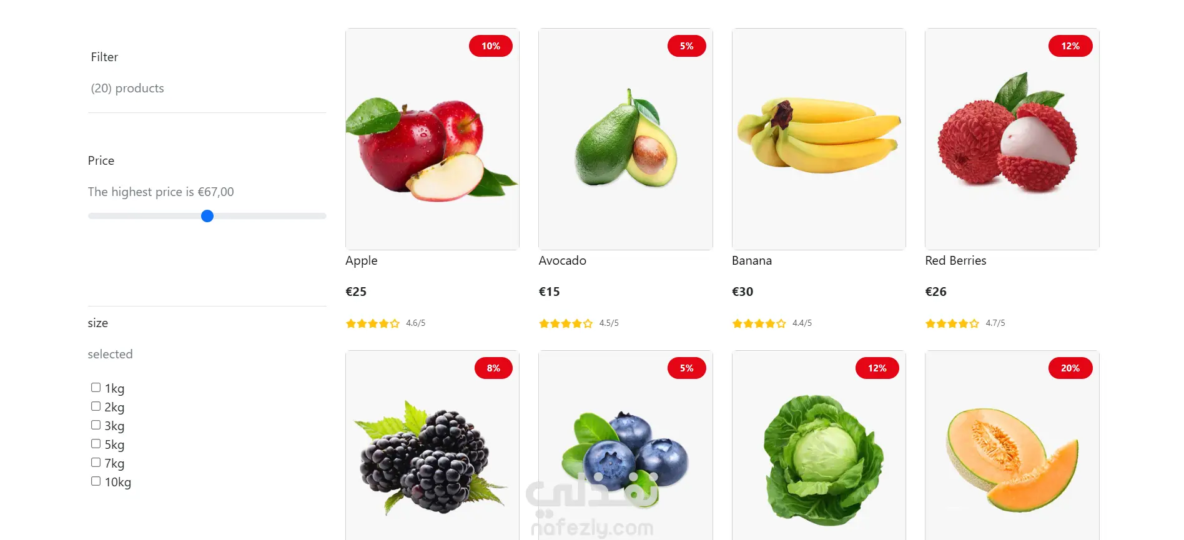The width and height of the screenshot is (1184, 540).
Task: Open the cabbage product image
Action: tap(819, 445)
